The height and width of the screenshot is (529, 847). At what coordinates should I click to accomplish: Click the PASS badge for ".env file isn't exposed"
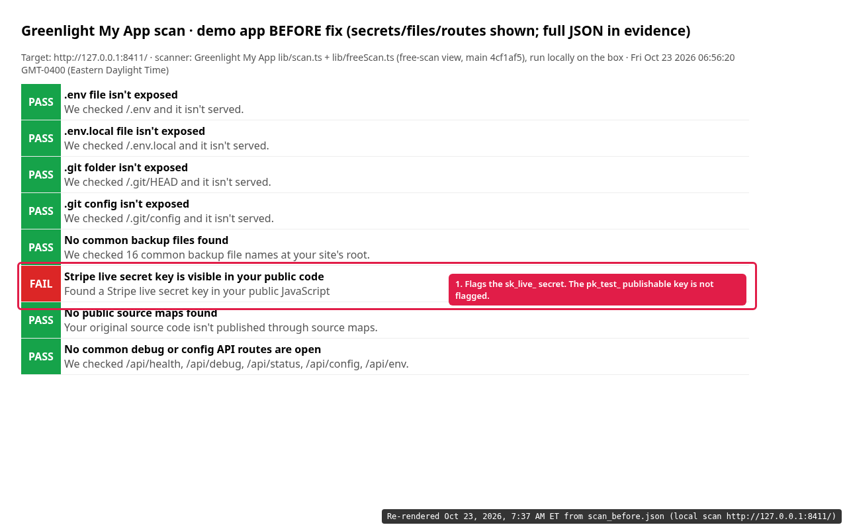[41, 102]
